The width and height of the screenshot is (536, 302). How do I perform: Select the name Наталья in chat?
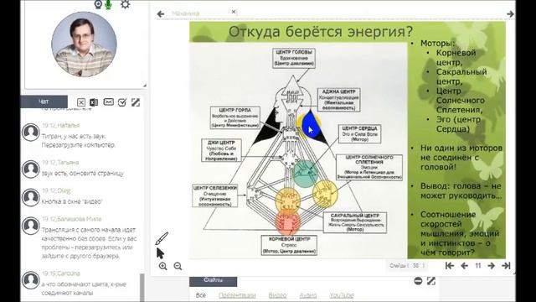tap(69, 125)
